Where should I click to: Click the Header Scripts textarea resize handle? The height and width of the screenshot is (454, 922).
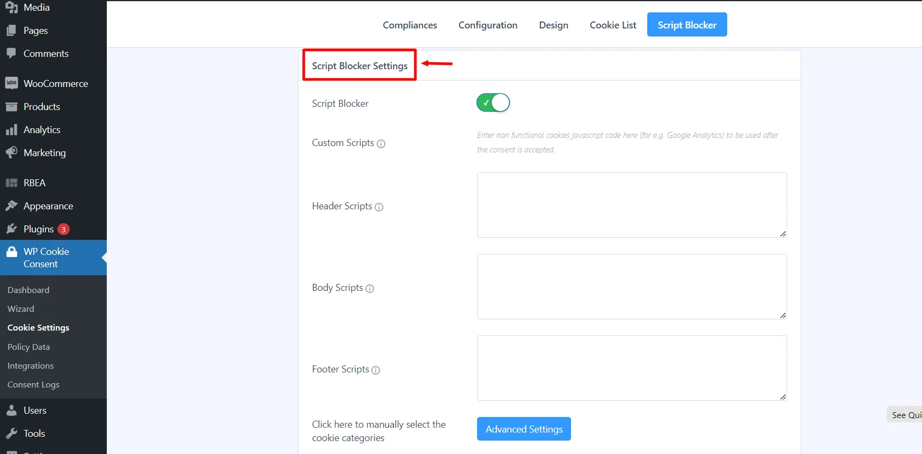coord(783,234)
